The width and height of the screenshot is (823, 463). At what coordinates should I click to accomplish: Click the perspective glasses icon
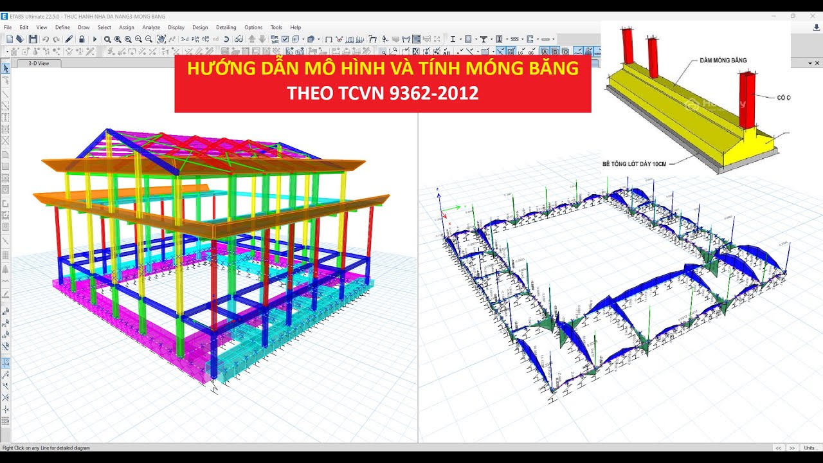point(239,39)
